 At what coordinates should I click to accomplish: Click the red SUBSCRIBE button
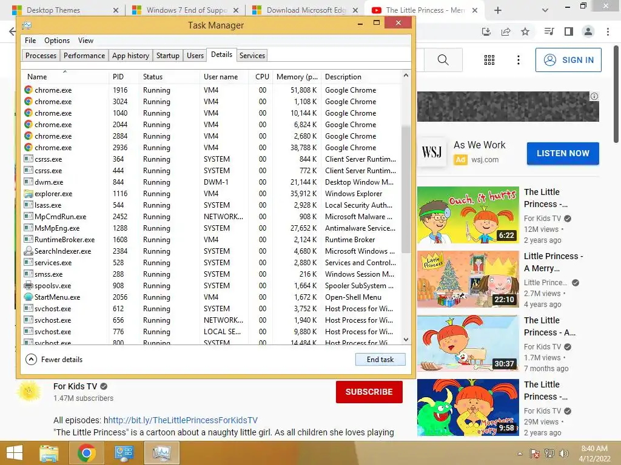pos(369,392)
